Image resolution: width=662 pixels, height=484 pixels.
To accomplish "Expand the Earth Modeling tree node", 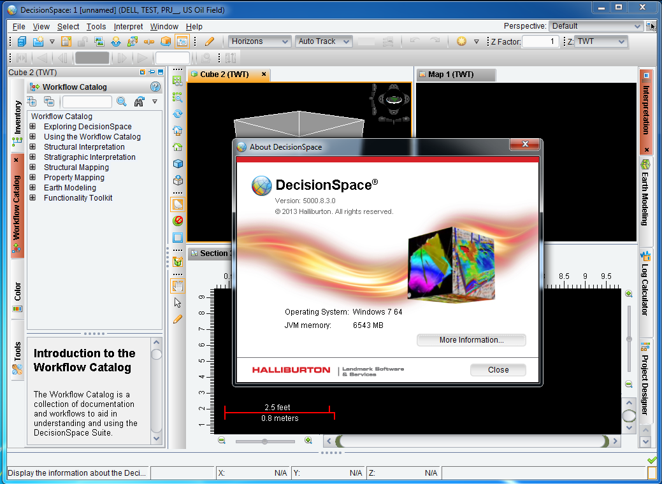I will (32, 187).
